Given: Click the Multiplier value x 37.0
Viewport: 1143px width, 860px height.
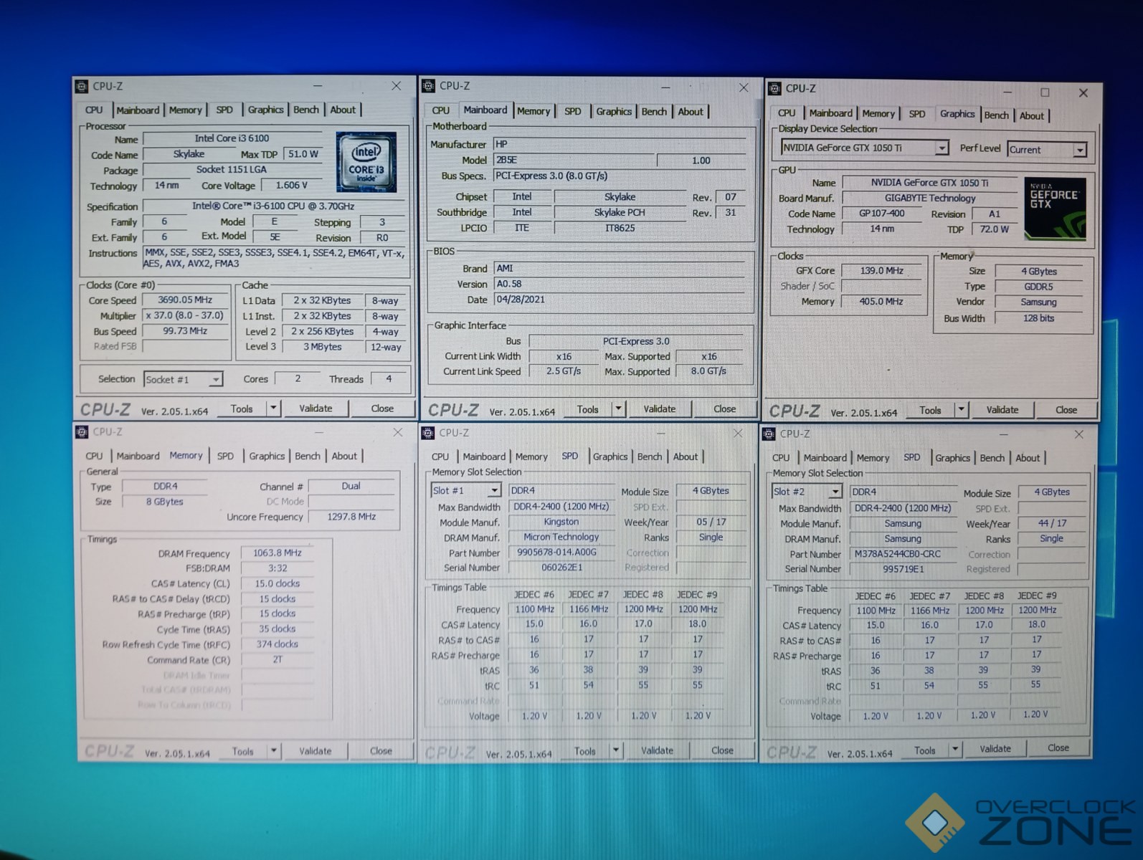Looking at the screenshot, I should [x=185, y=315].
